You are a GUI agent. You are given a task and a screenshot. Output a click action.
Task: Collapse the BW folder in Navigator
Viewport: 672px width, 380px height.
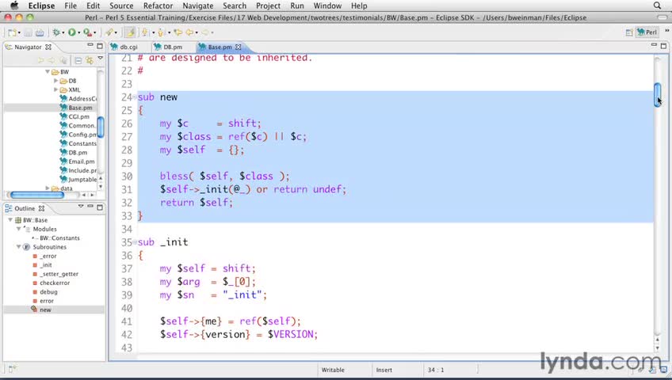point(48,72)
